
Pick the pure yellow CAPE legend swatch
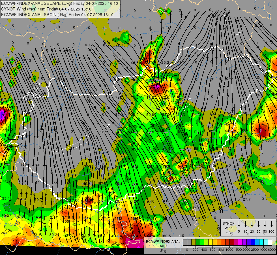point(211,243)
